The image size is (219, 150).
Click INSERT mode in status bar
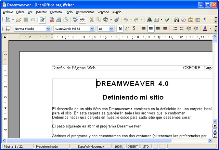coord(132,147)
